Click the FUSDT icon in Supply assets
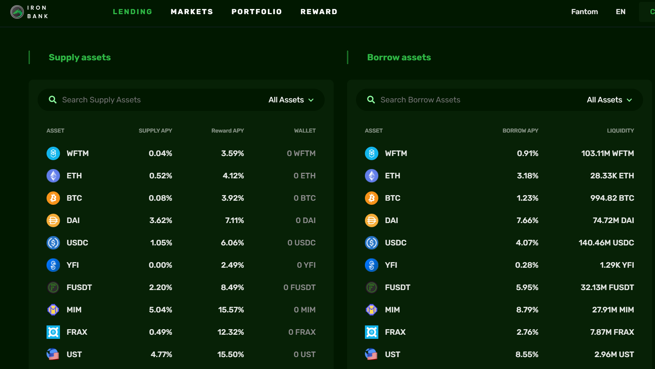Image resolution: width=655 pixels, height=369 pixels. coord(53,287)
